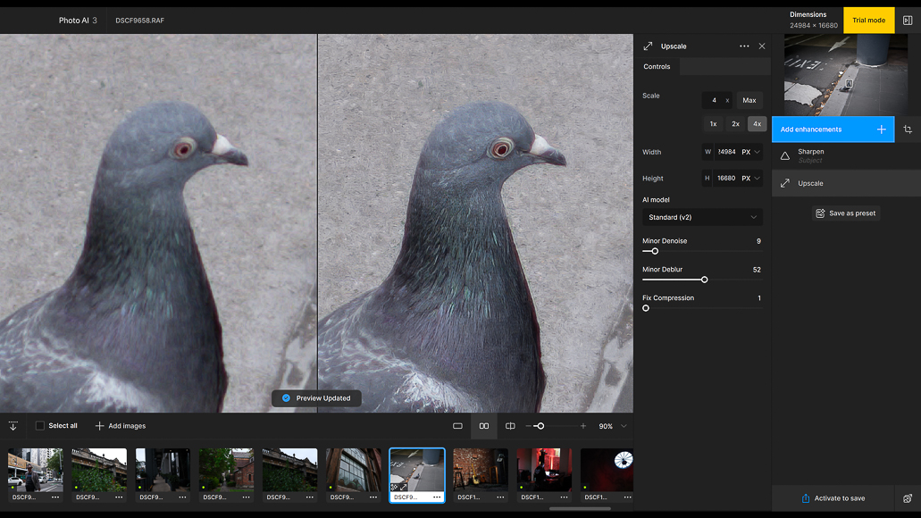This screenshot has width=921, height=518.
Task: Toggle the right sidebar panel icon
Action: [x=908, y=20]
